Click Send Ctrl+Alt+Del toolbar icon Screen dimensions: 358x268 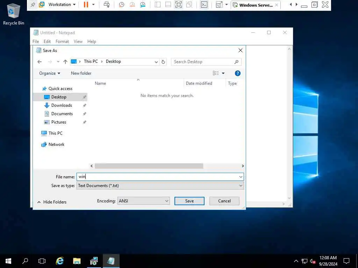click(x=107, y=5)
